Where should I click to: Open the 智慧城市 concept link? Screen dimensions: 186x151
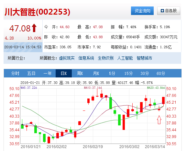(144, 58)
